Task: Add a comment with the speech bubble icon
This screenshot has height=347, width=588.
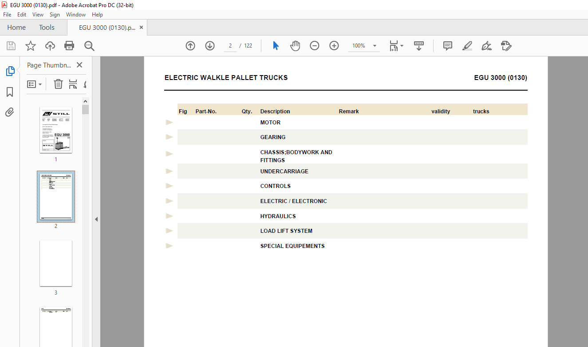Action: pos(448,46)
